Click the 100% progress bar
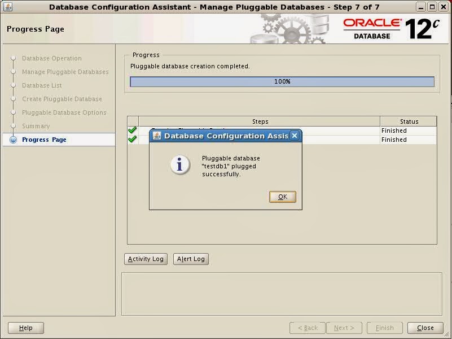The width and height of the screenshot is (452, 339). [x=282, y=82]
